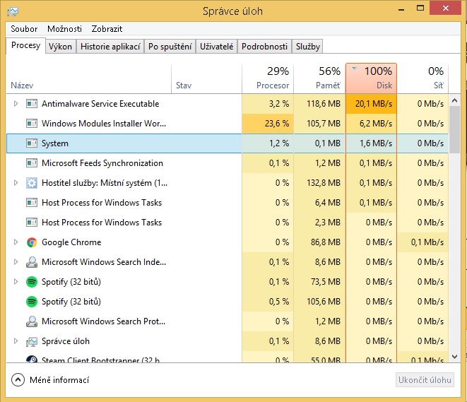Switch to the Po spuštění tab
The height and width of the screenshot is (402, 467).
point(170,47)
